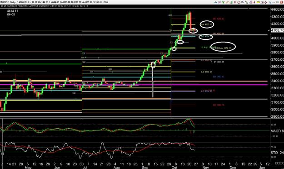Click the magnet icon in the toolbar
The height and width of the screenshot is (169, 284).
point(266,2)
